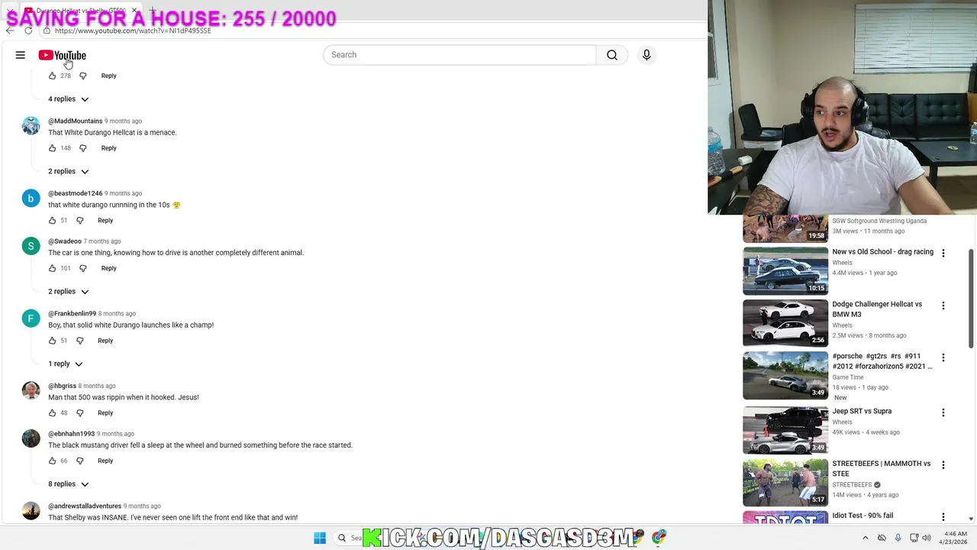This screenshot has width=977, height=550.
Task: Dislike the Swadeoo comment
Action: click(83, 268)
